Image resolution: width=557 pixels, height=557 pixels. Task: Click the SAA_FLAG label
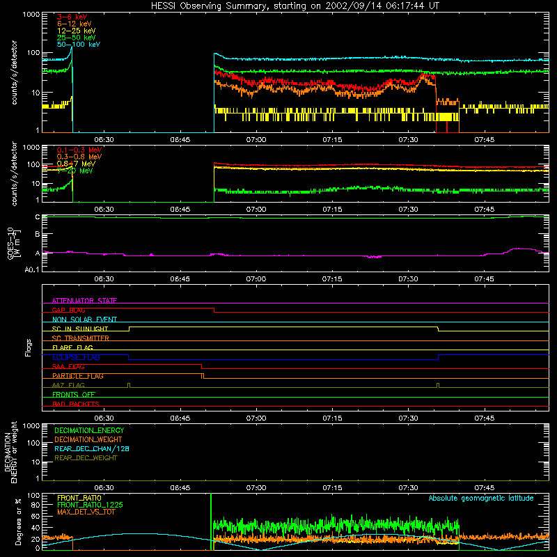68,366
